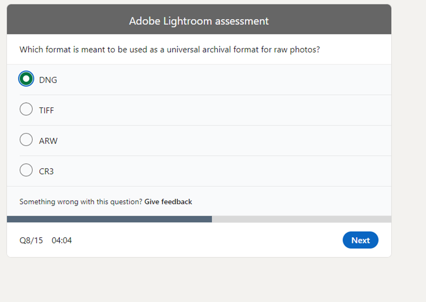Click the Next button
The width and height of the screenshot is (426, 302).
[360, 240]
